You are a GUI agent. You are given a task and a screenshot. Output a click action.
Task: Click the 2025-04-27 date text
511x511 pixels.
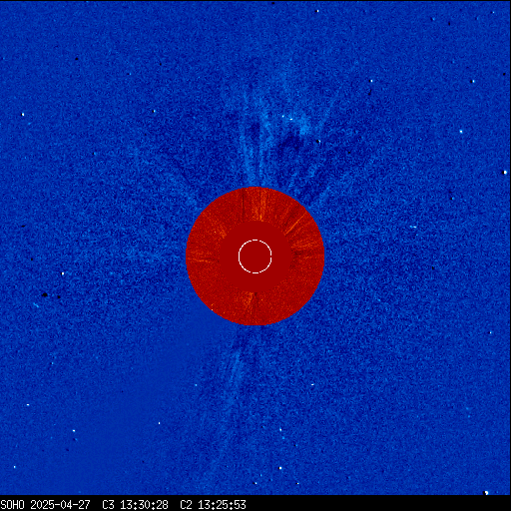(x=60, y=505)
